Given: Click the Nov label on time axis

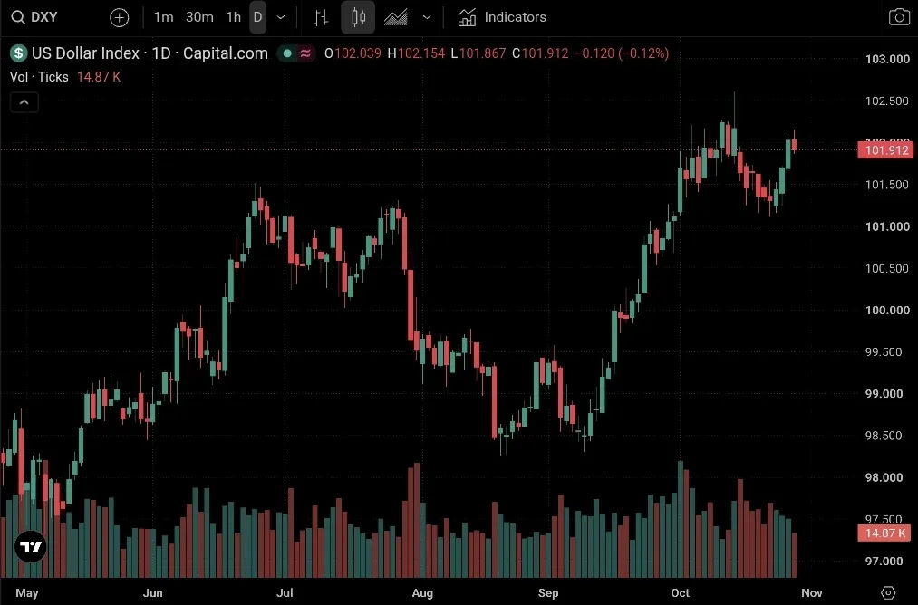Looking at the screenshot, I should 811,592.
